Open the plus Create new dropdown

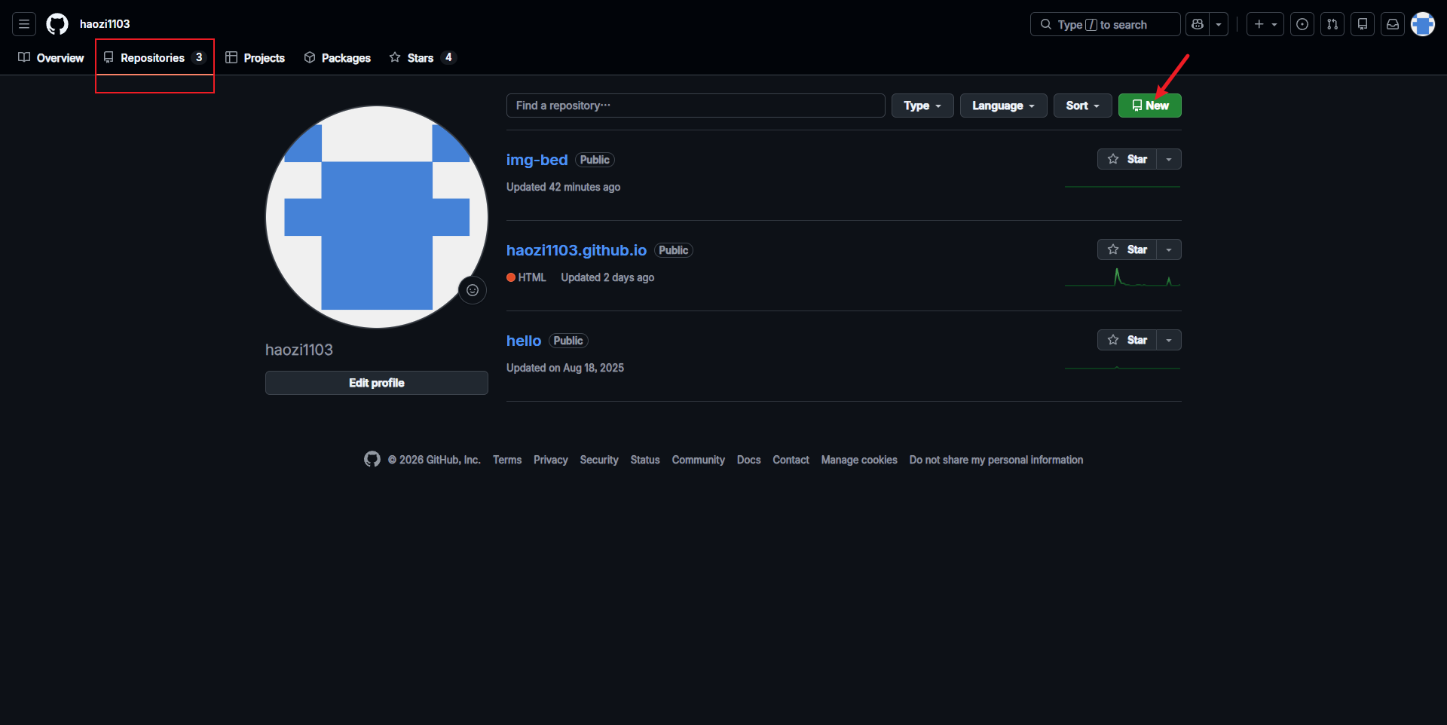coord(1265,24)
